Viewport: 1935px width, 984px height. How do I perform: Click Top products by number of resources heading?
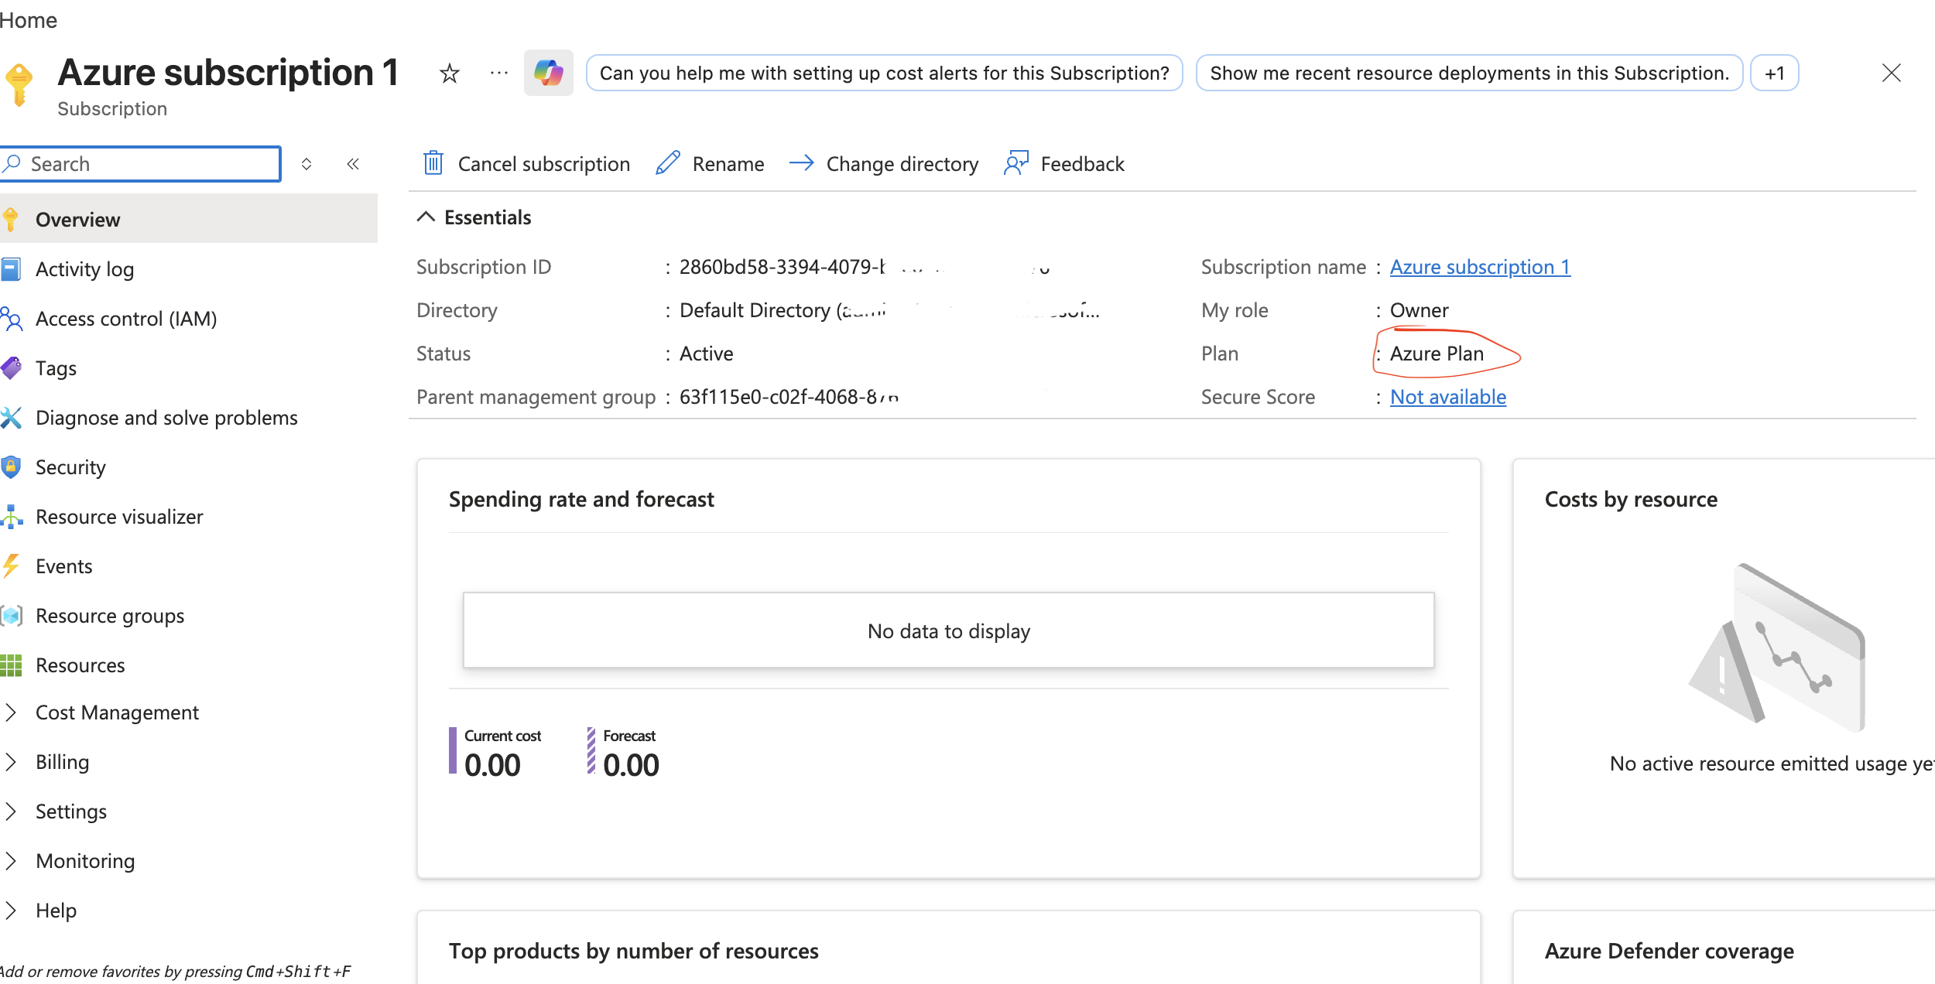click(633, 951)
